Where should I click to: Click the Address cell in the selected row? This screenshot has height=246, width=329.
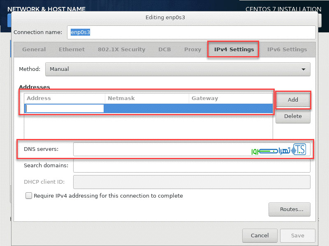[x=65, y=108]
